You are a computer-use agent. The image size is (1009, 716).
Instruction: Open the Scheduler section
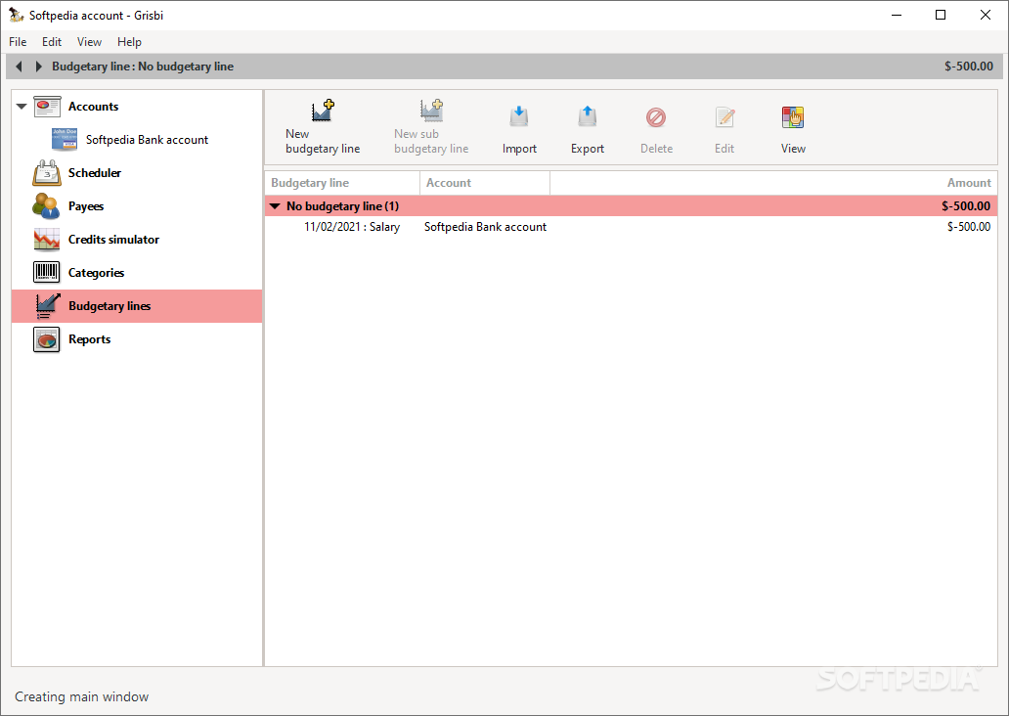point(95,172)
